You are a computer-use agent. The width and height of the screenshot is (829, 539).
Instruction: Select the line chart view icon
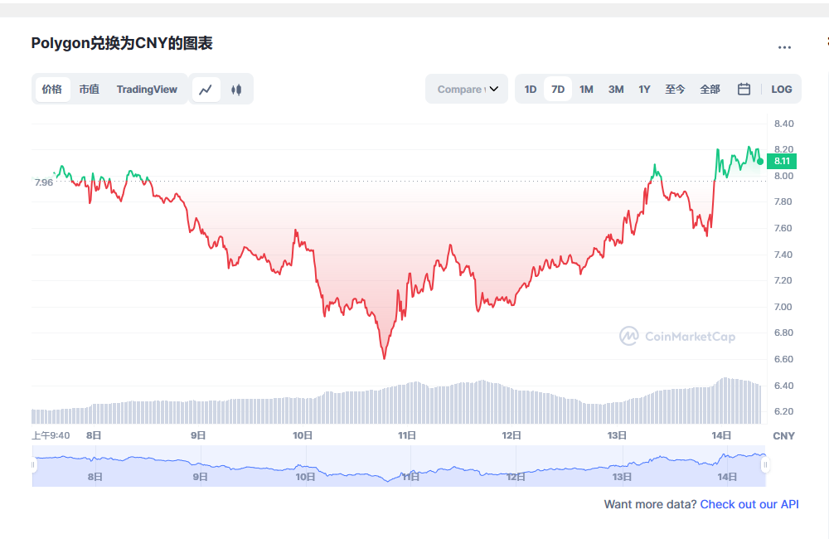[x=206, y=89]
